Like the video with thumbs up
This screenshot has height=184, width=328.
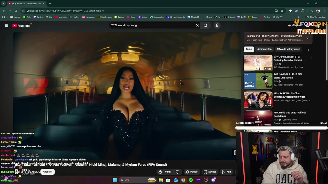click(164, 172)
